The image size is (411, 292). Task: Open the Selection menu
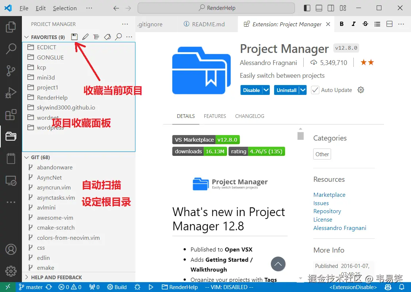65,8
